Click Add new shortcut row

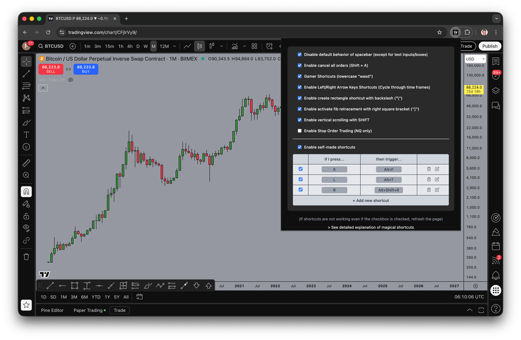tap(371, 200)
